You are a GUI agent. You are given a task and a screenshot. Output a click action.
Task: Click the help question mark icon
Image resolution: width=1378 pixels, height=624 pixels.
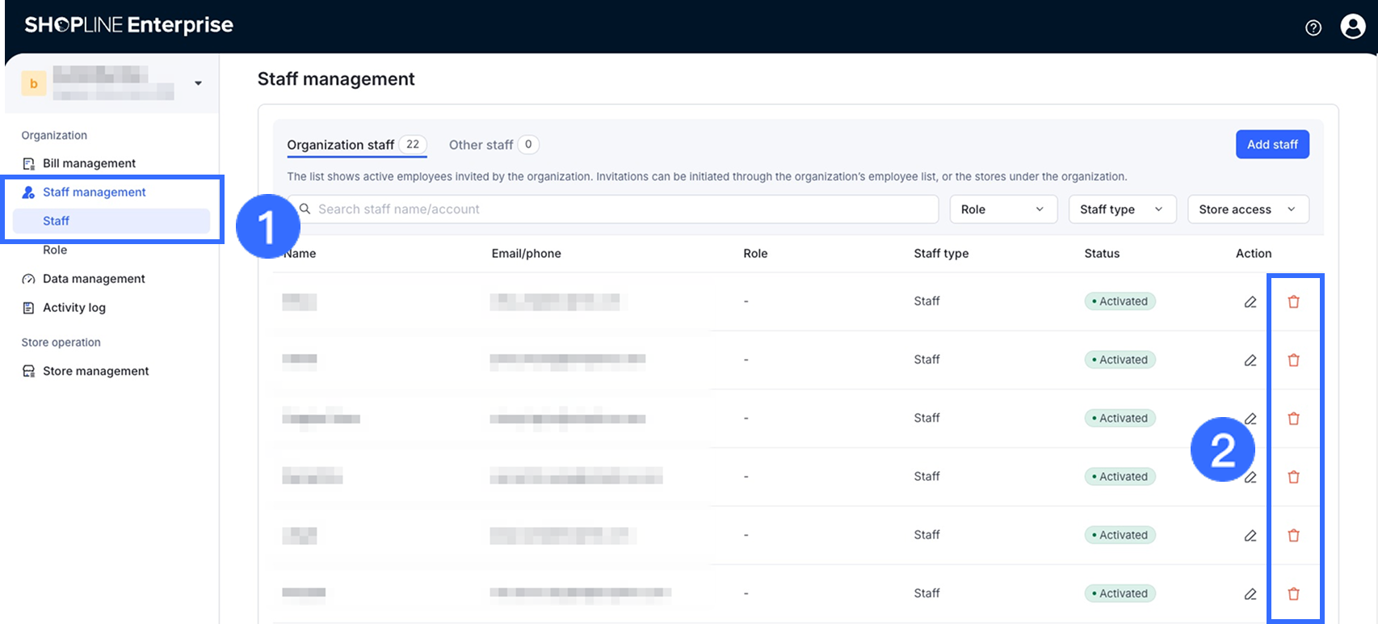[1313, 27]
